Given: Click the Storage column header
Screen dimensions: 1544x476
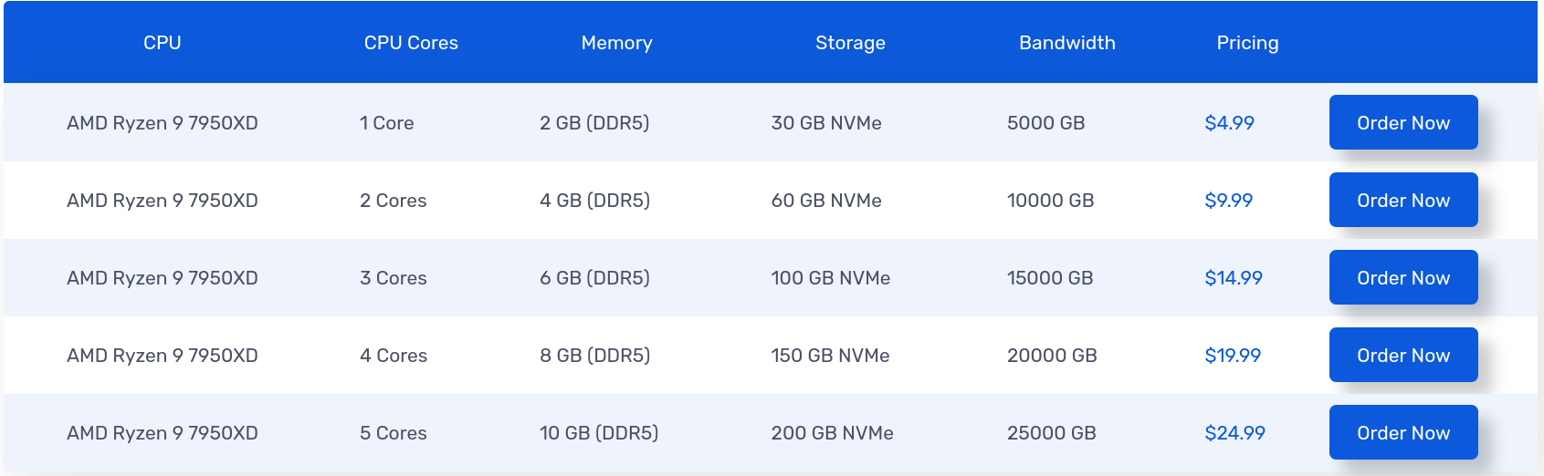Looking at the screenshot, I should pyautogui.click(x=850, y=43).
